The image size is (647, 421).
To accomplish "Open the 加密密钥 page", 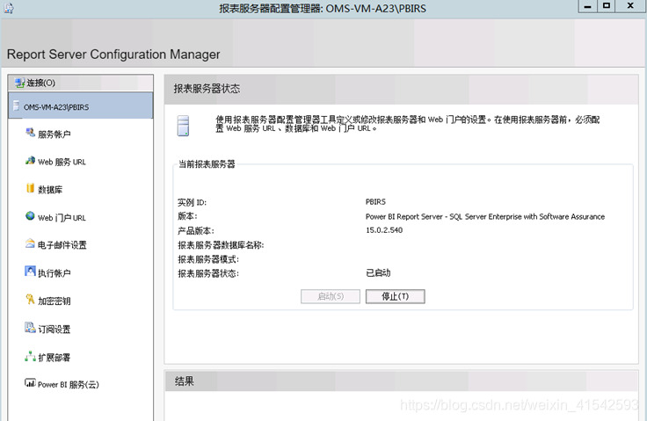I will pyautogui.click(x=54, y=301).
